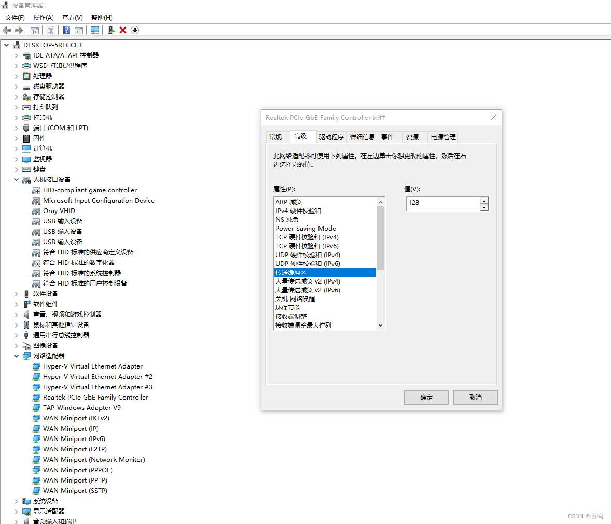611x524 pixels.
Task: Click the property list scrollbar down arrow
Action: 380,325
